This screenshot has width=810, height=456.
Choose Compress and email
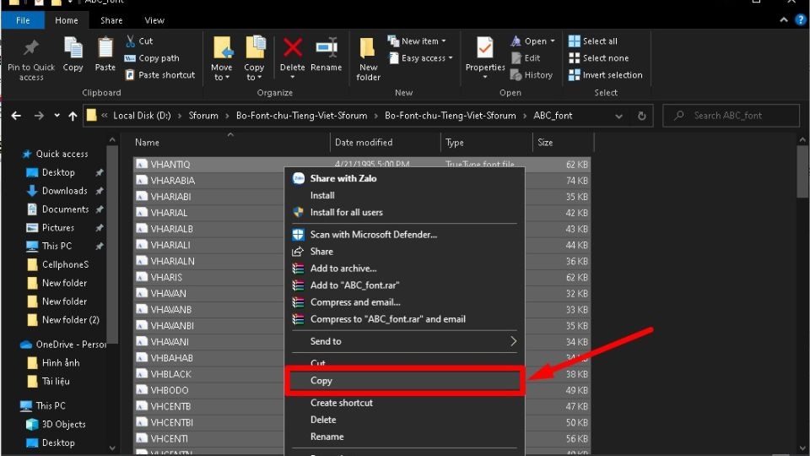click(404, 302)
